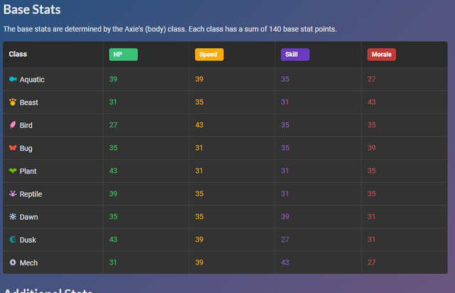Click the base stats description sentence

(170, 29)
